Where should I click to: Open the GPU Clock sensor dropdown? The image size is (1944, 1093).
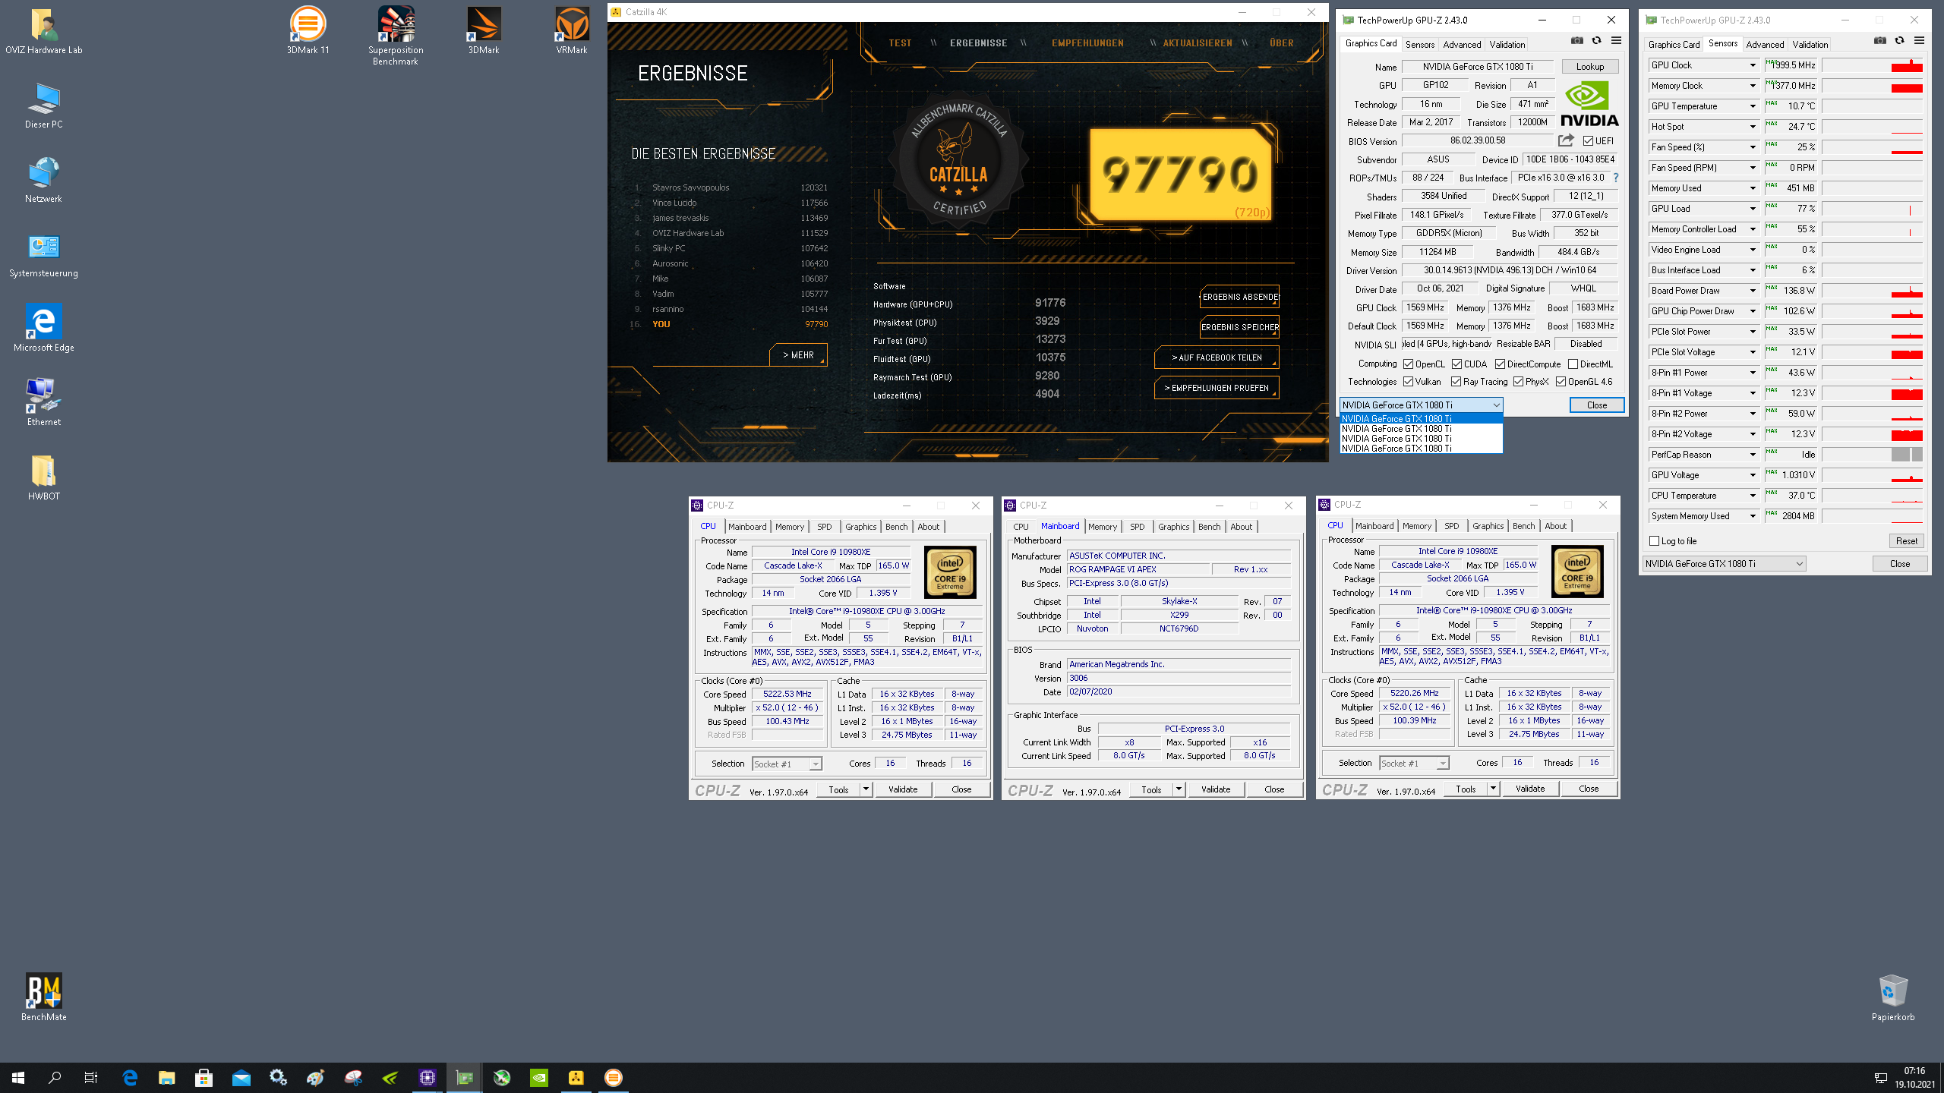(1752, 65)
